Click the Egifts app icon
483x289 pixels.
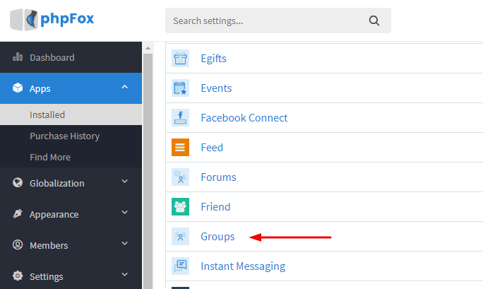tap(180, 59)
